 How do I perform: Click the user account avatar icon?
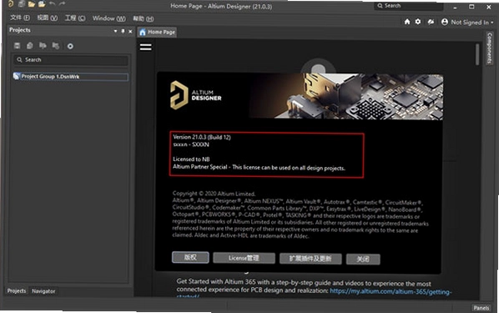(x=445, y=22)
